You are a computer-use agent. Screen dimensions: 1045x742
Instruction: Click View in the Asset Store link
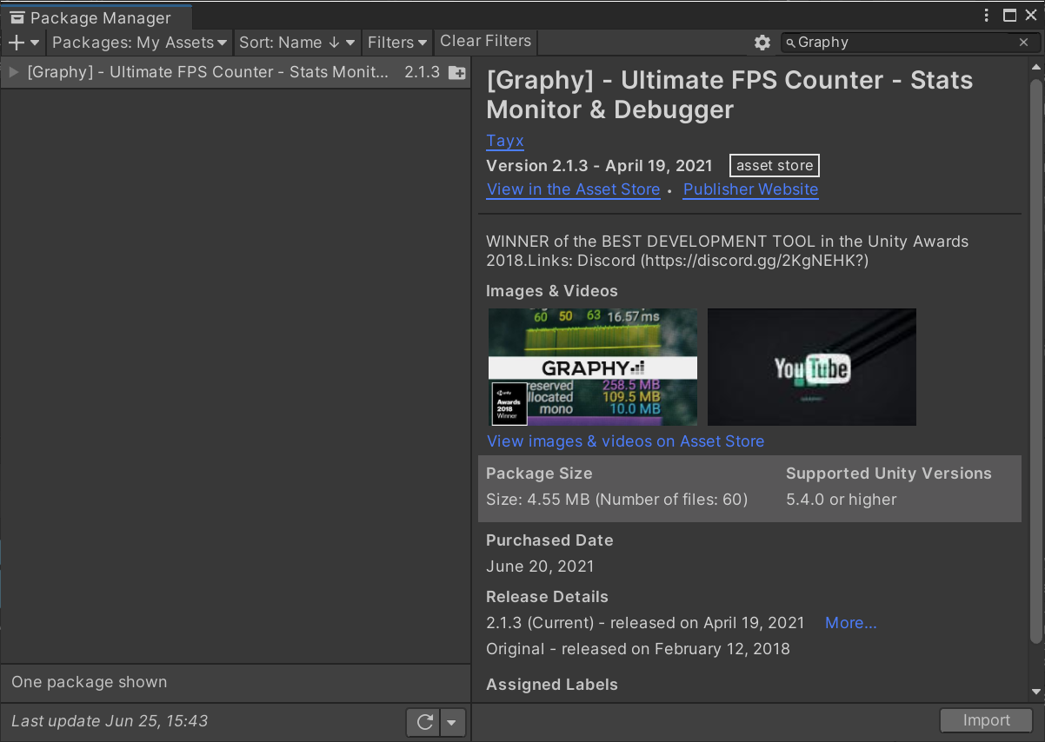pyautogui.click(x=573, y=189)
